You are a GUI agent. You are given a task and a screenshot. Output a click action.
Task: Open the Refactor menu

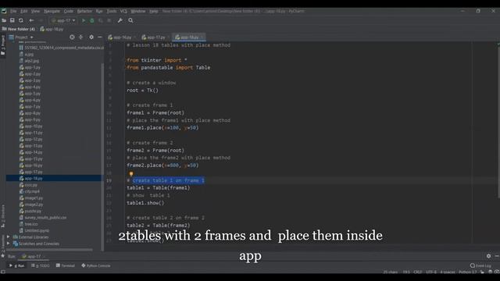click(84, 11)
